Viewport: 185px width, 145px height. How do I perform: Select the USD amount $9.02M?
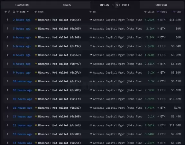pos(176,134)
